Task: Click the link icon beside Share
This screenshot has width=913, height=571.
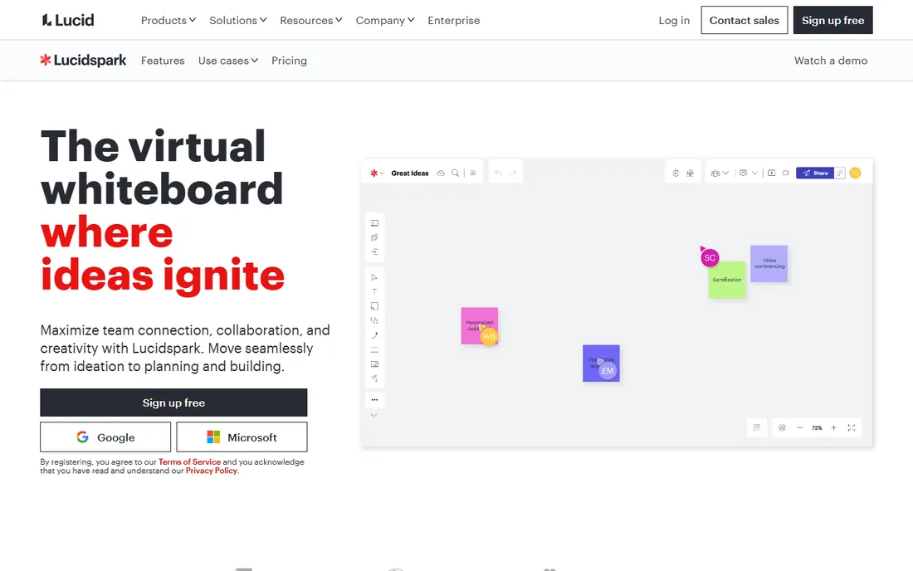Action: (x=840, y=173)
